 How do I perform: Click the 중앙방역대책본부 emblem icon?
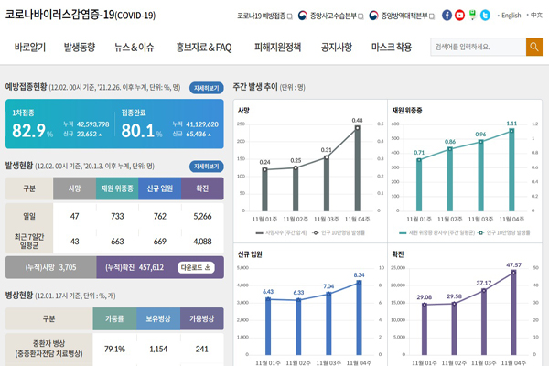(373, 16)
